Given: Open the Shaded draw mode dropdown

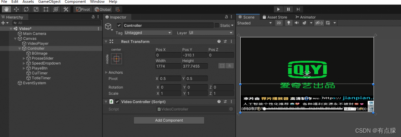Looking at the screenshot, I should click(x=255, y=23).
